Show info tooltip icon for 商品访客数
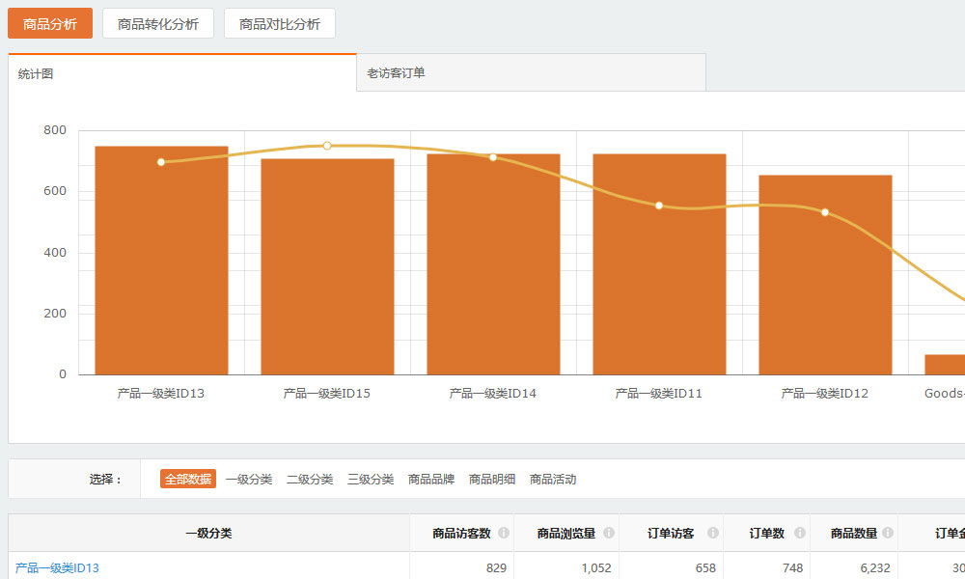The height and width of the screenshot is (579, 965). click(504, 533)
